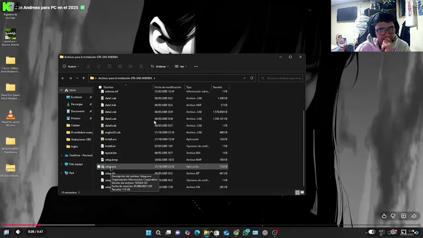Open the three-dots More options in Explorer

click(196, 66)
